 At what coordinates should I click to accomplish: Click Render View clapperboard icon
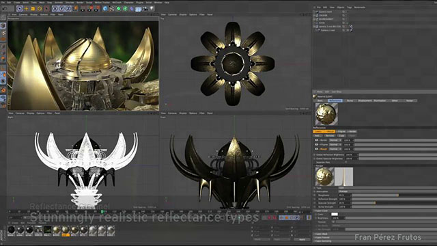(83, 9)
